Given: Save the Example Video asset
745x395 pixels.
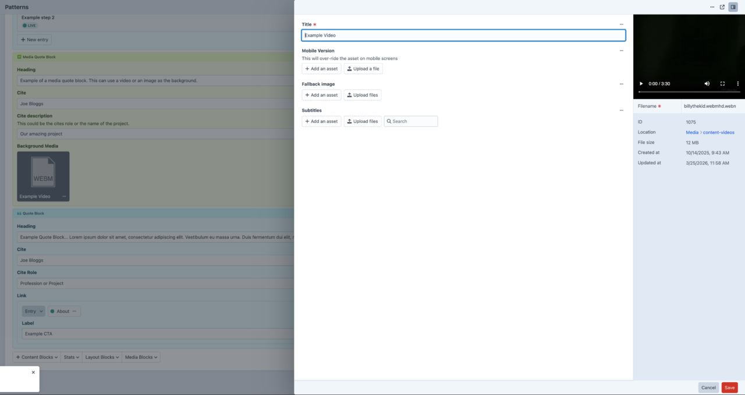Looking at the screenshot, I should click(729, 387).
